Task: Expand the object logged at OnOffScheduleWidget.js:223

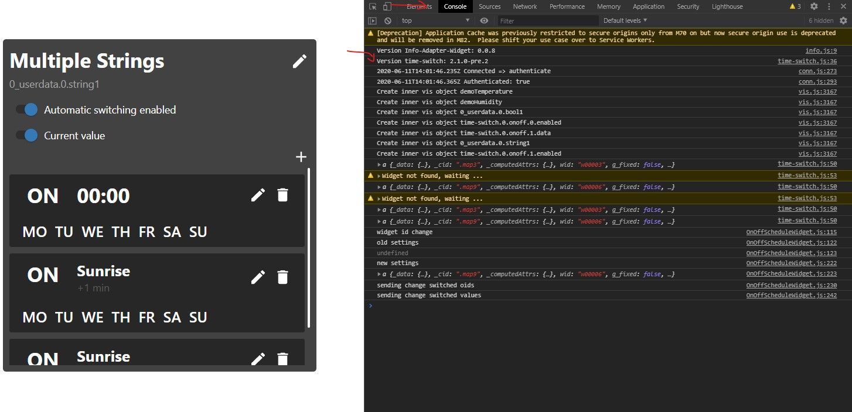Action: click(379, 274)
